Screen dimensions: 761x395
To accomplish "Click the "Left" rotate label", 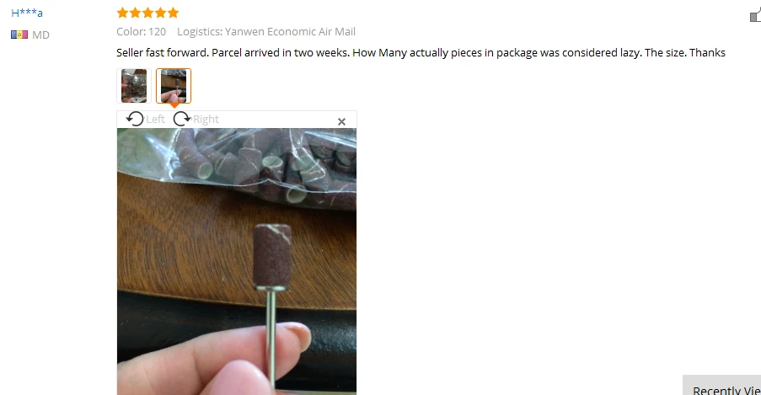I will pyautogui.click(x=155, y=120).
